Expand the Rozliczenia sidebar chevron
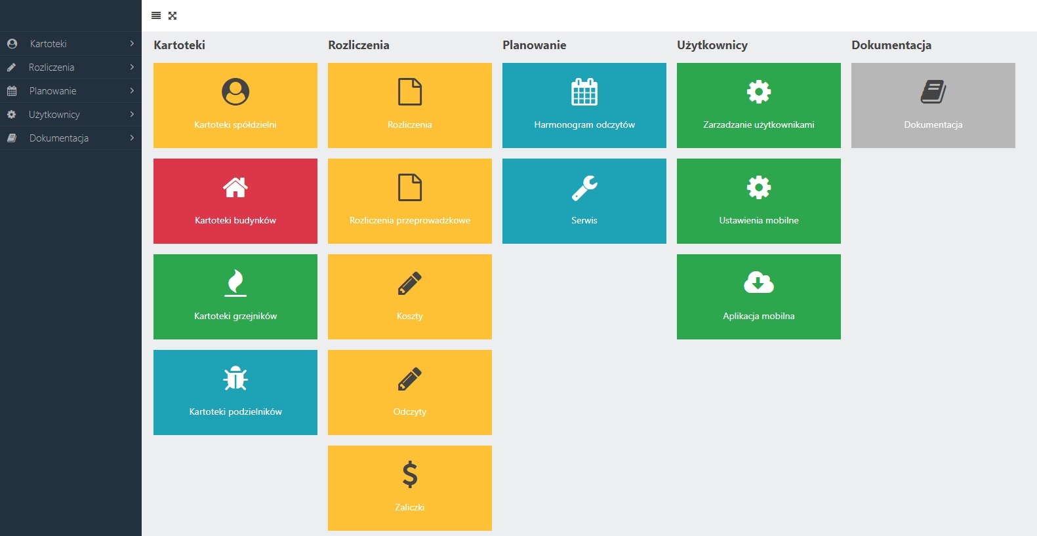Viewport: 1037px width, 536px height. coord(132,67)
